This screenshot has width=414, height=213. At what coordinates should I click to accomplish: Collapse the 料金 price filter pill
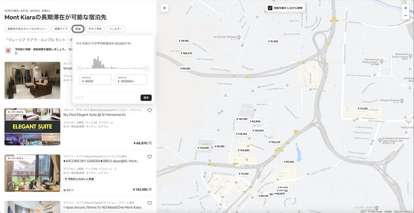[x=78, y=29]
